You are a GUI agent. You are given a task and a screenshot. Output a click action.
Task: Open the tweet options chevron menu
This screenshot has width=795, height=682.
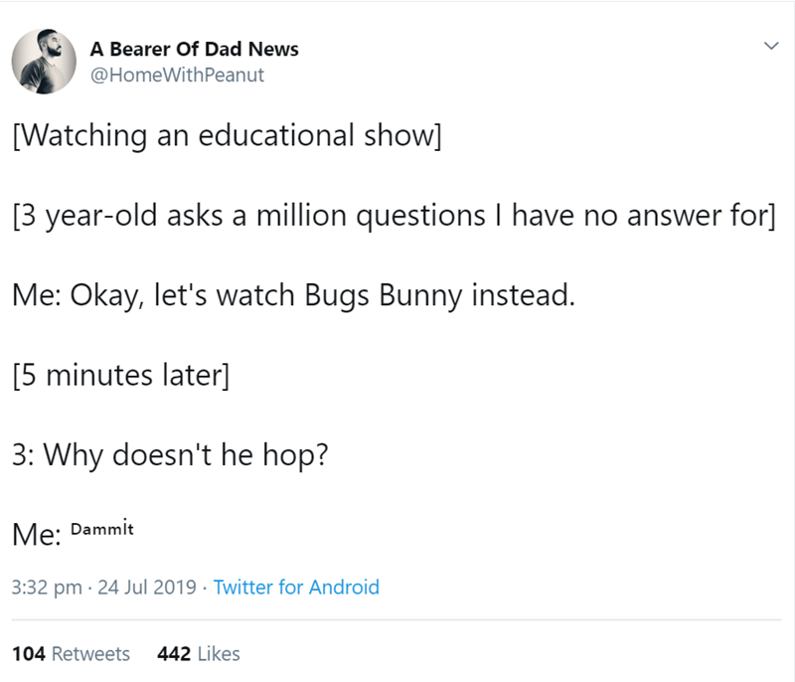point(766,46)
